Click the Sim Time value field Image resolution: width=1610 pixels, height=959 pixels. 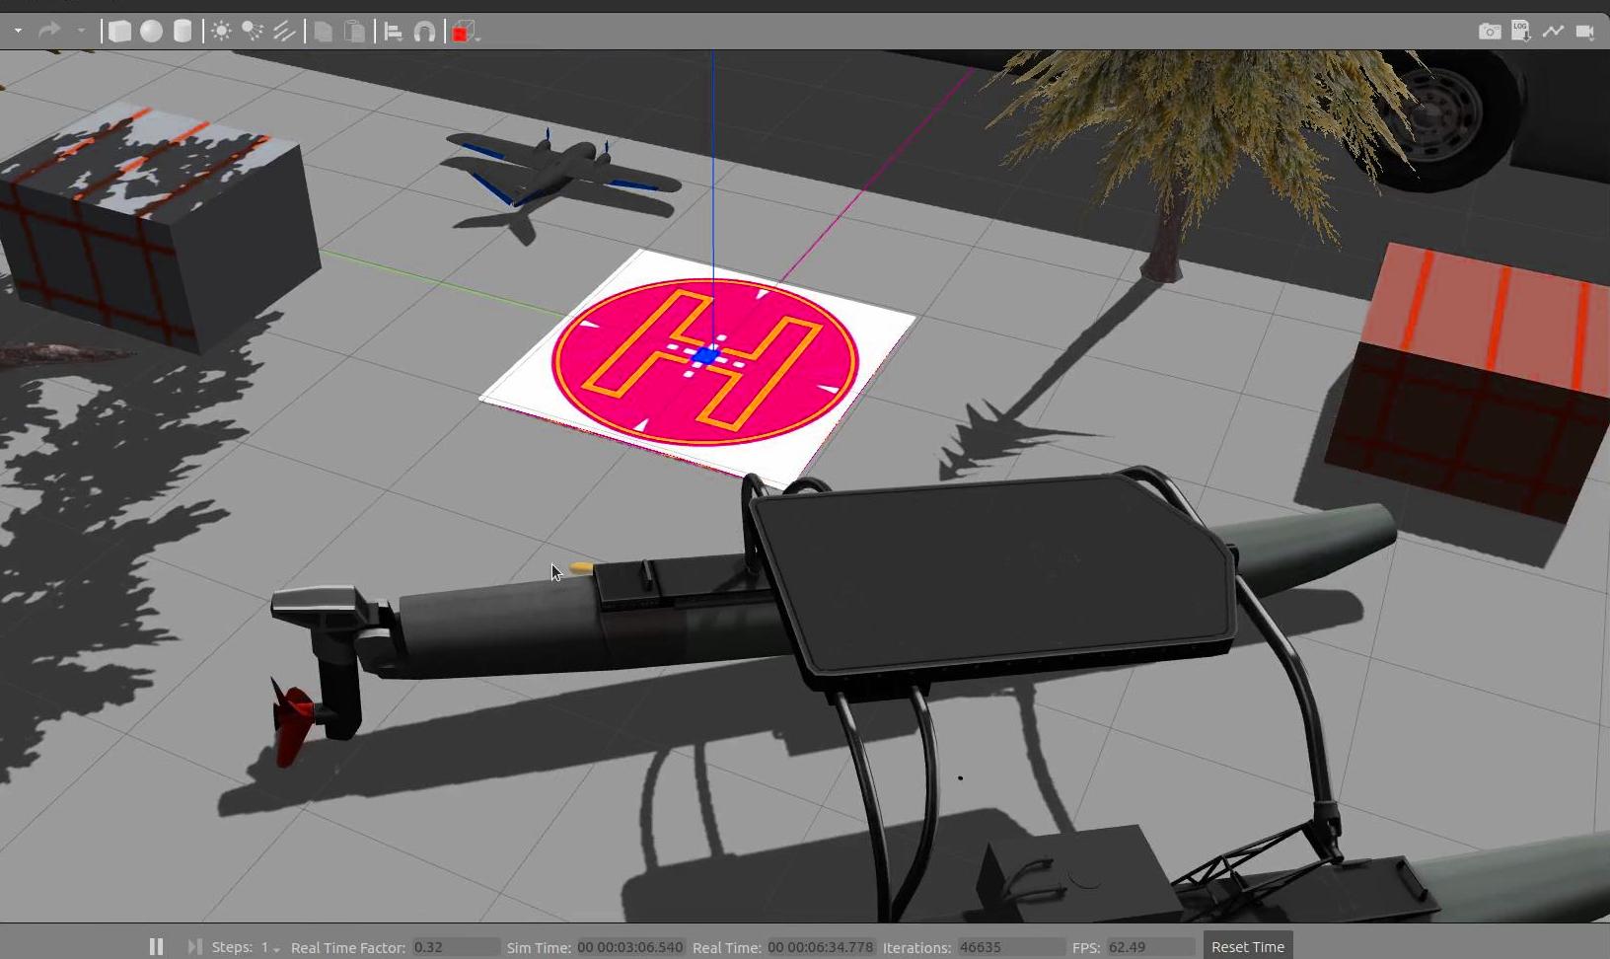coord(629,947)
